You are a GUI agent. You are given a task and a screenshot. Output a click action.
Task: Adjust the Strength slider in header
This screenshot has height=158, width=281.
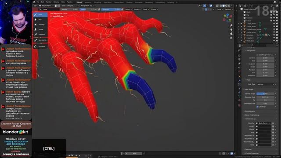coord(111,9)
